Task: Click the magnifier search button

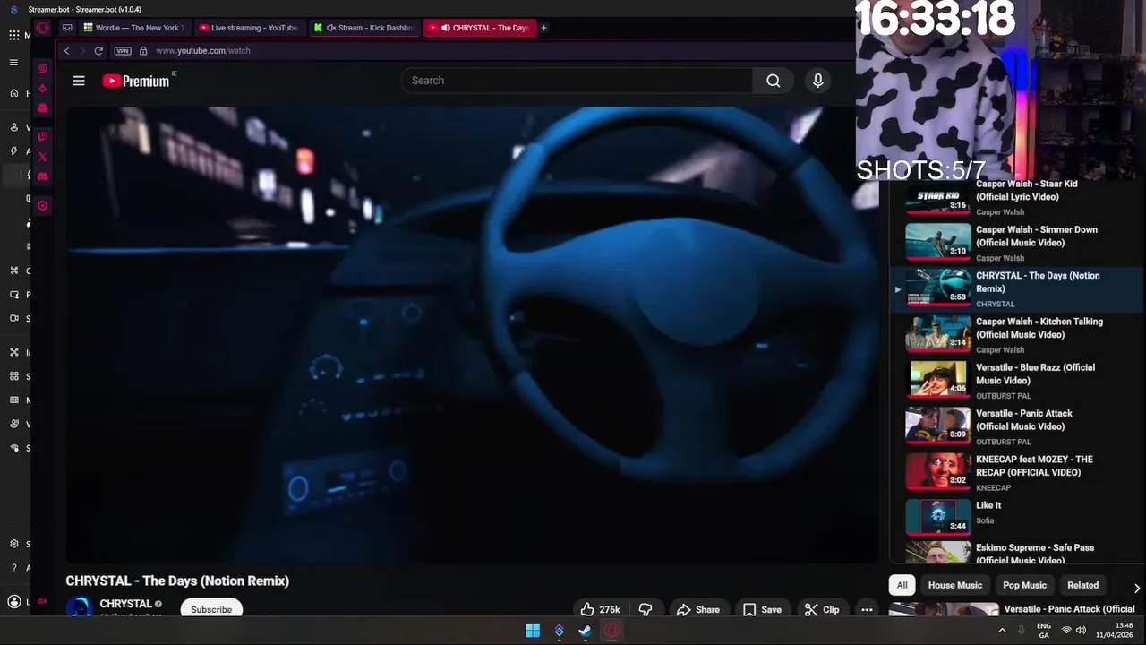Action: click(x=774, y=81)
